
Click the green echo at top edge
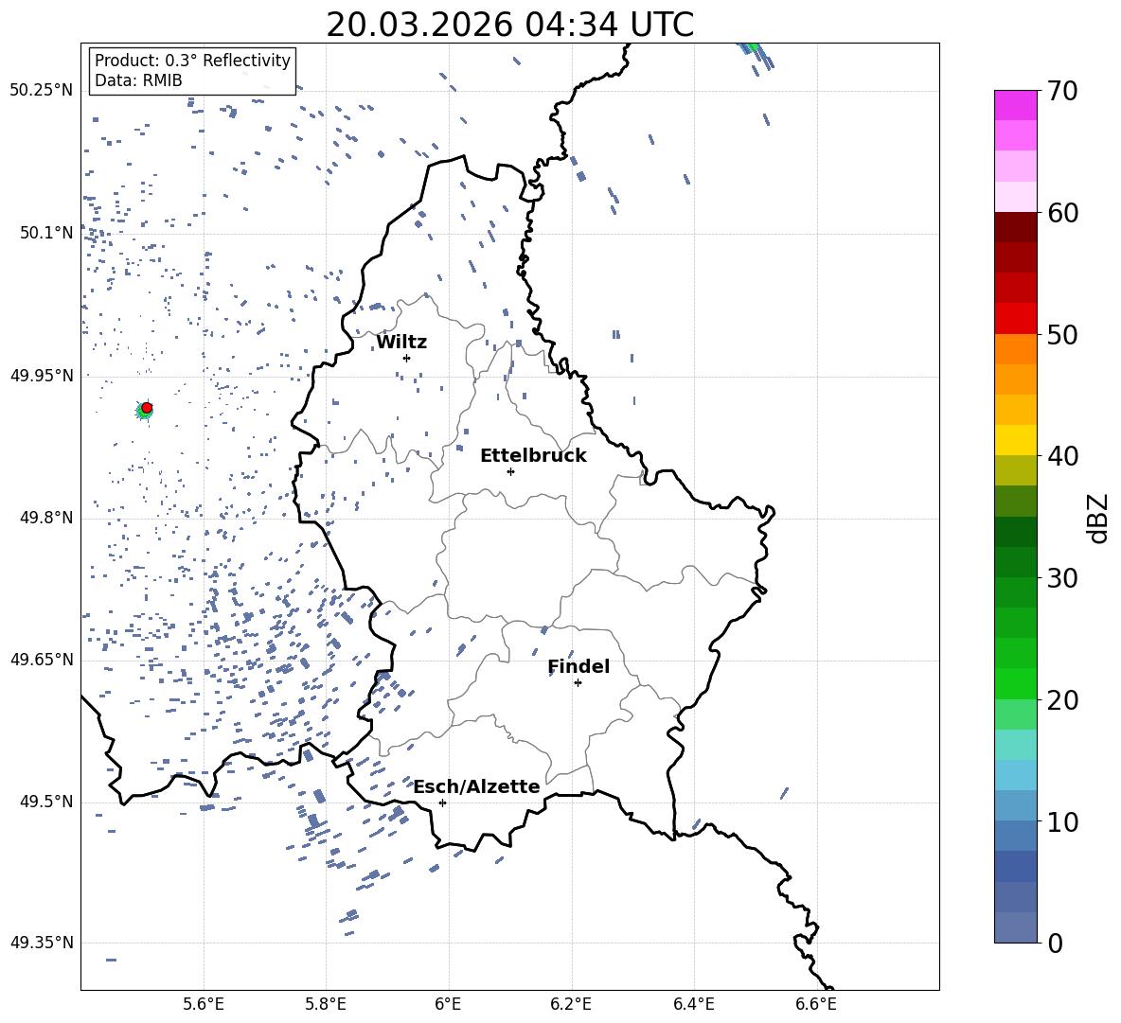click(x=752, y=47)
